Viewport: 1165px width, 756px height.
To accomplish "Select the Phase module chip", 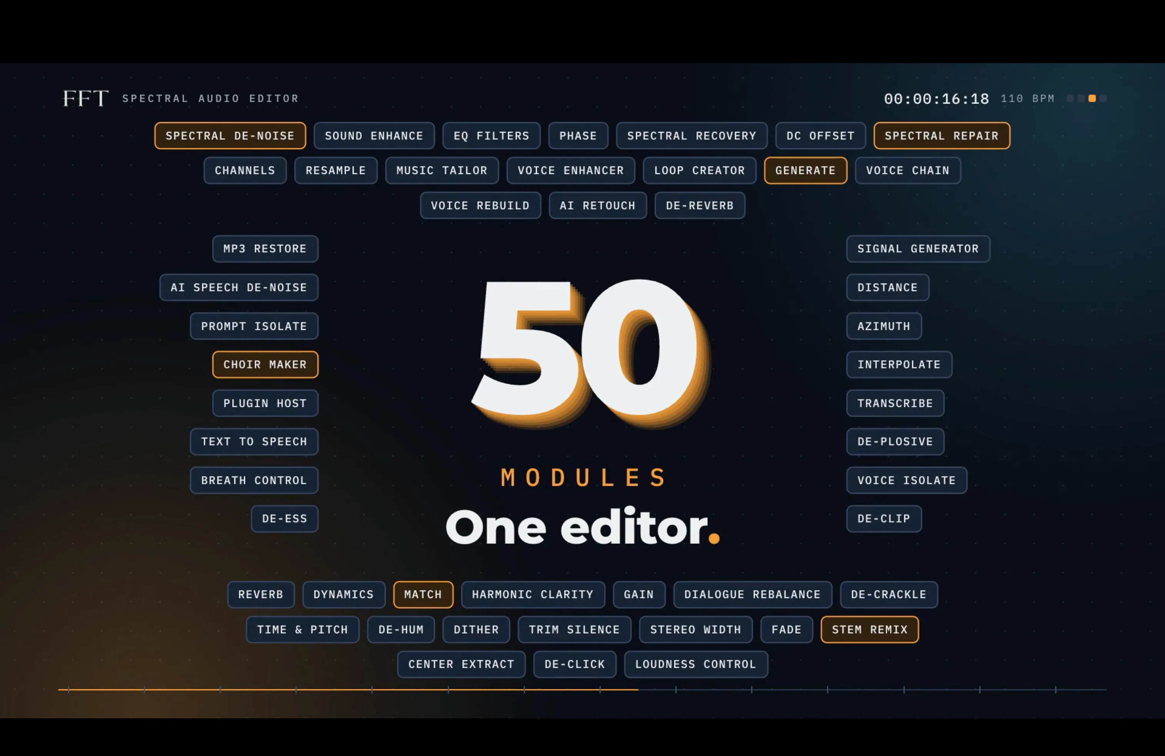I will coord(578,135).
